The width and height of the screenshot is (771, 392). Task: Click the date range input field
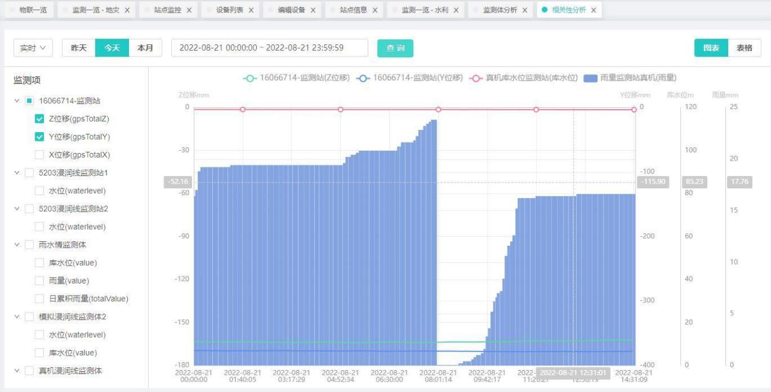click(270, 48)
